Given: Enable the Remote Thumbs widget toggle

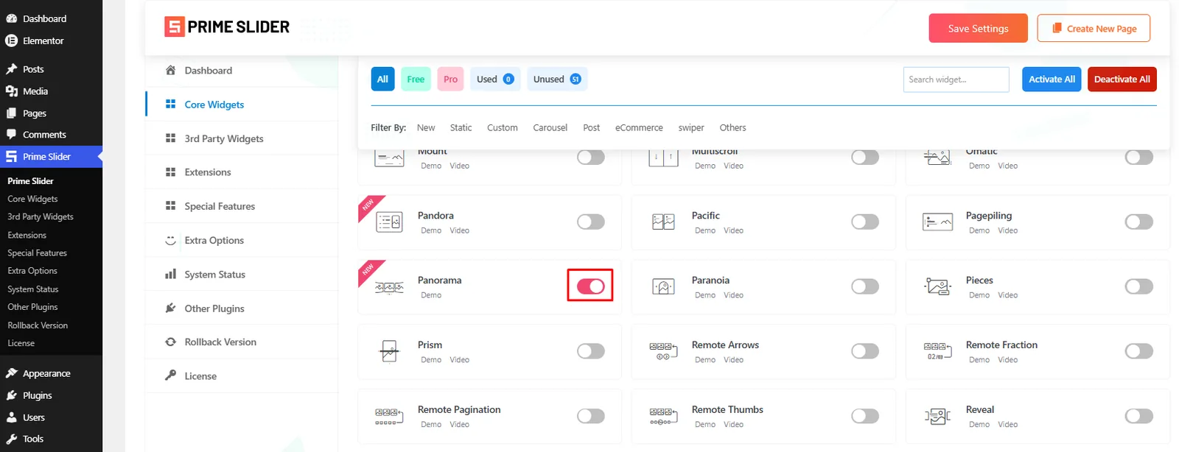Looking at the screenshot, I should (x=865, y=416).
